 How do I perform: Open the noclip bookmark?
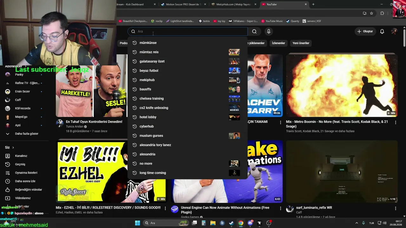[157, 21]
